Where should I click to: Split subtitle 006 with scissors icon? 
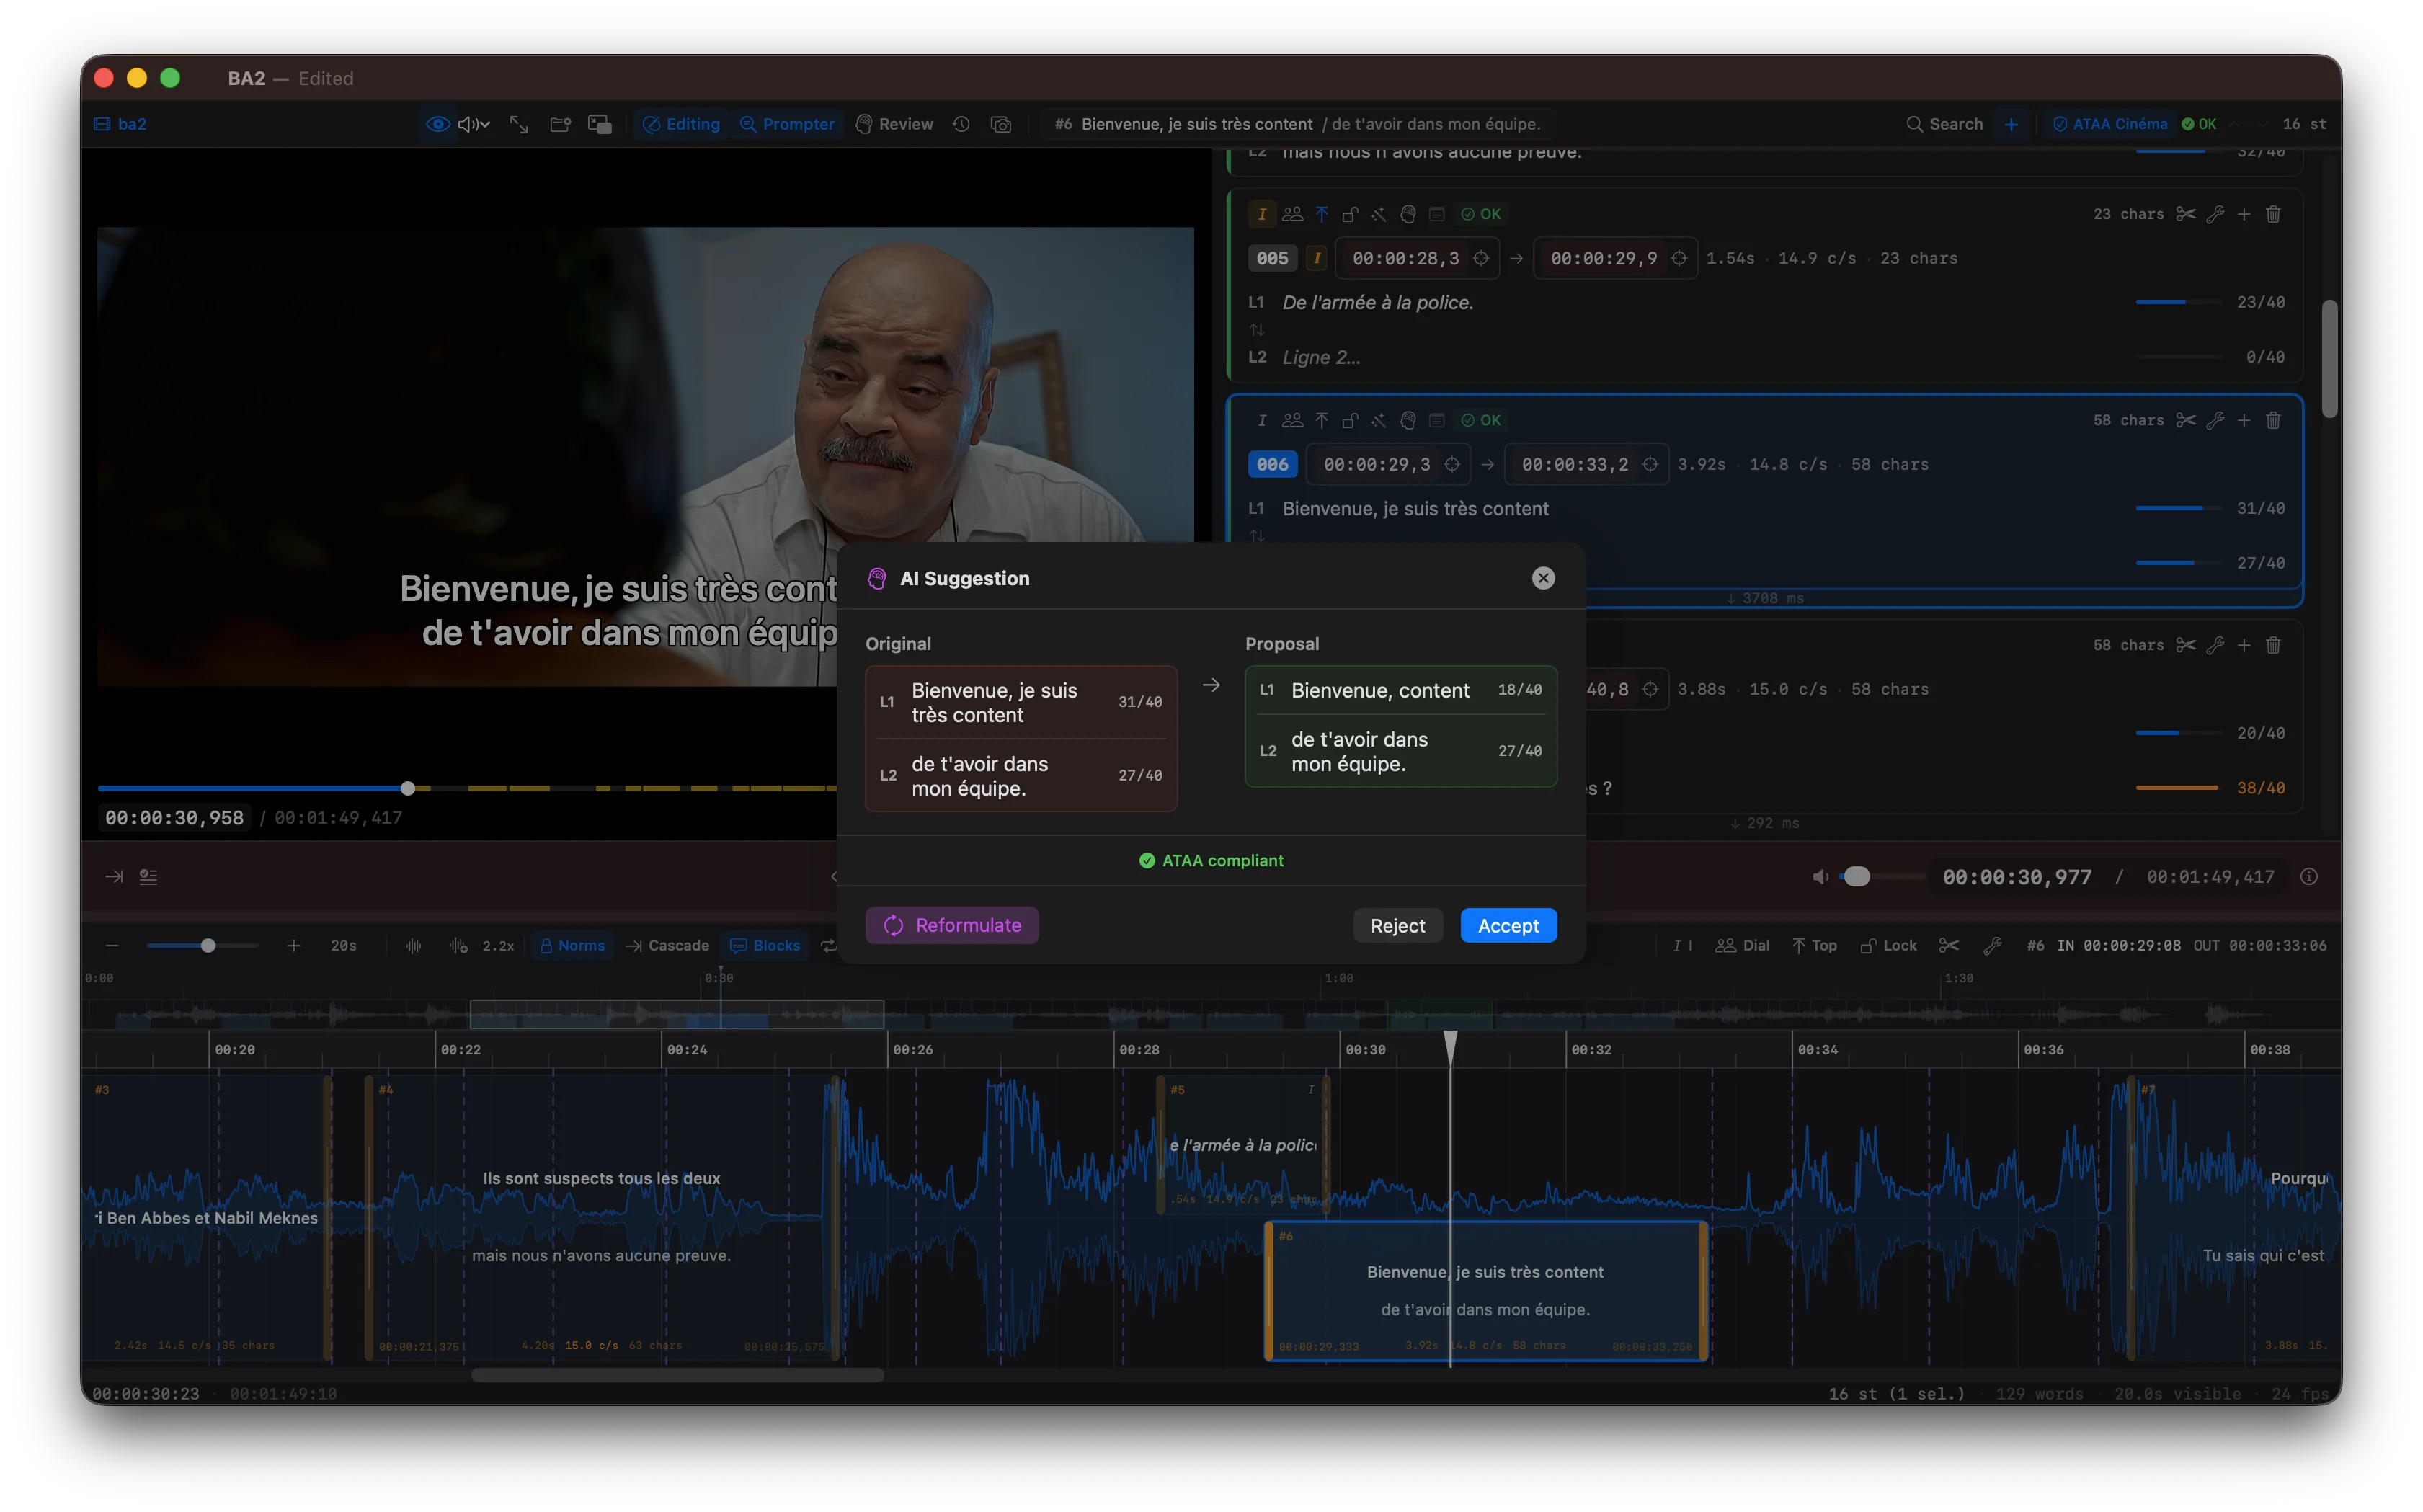pos(2186,420)
